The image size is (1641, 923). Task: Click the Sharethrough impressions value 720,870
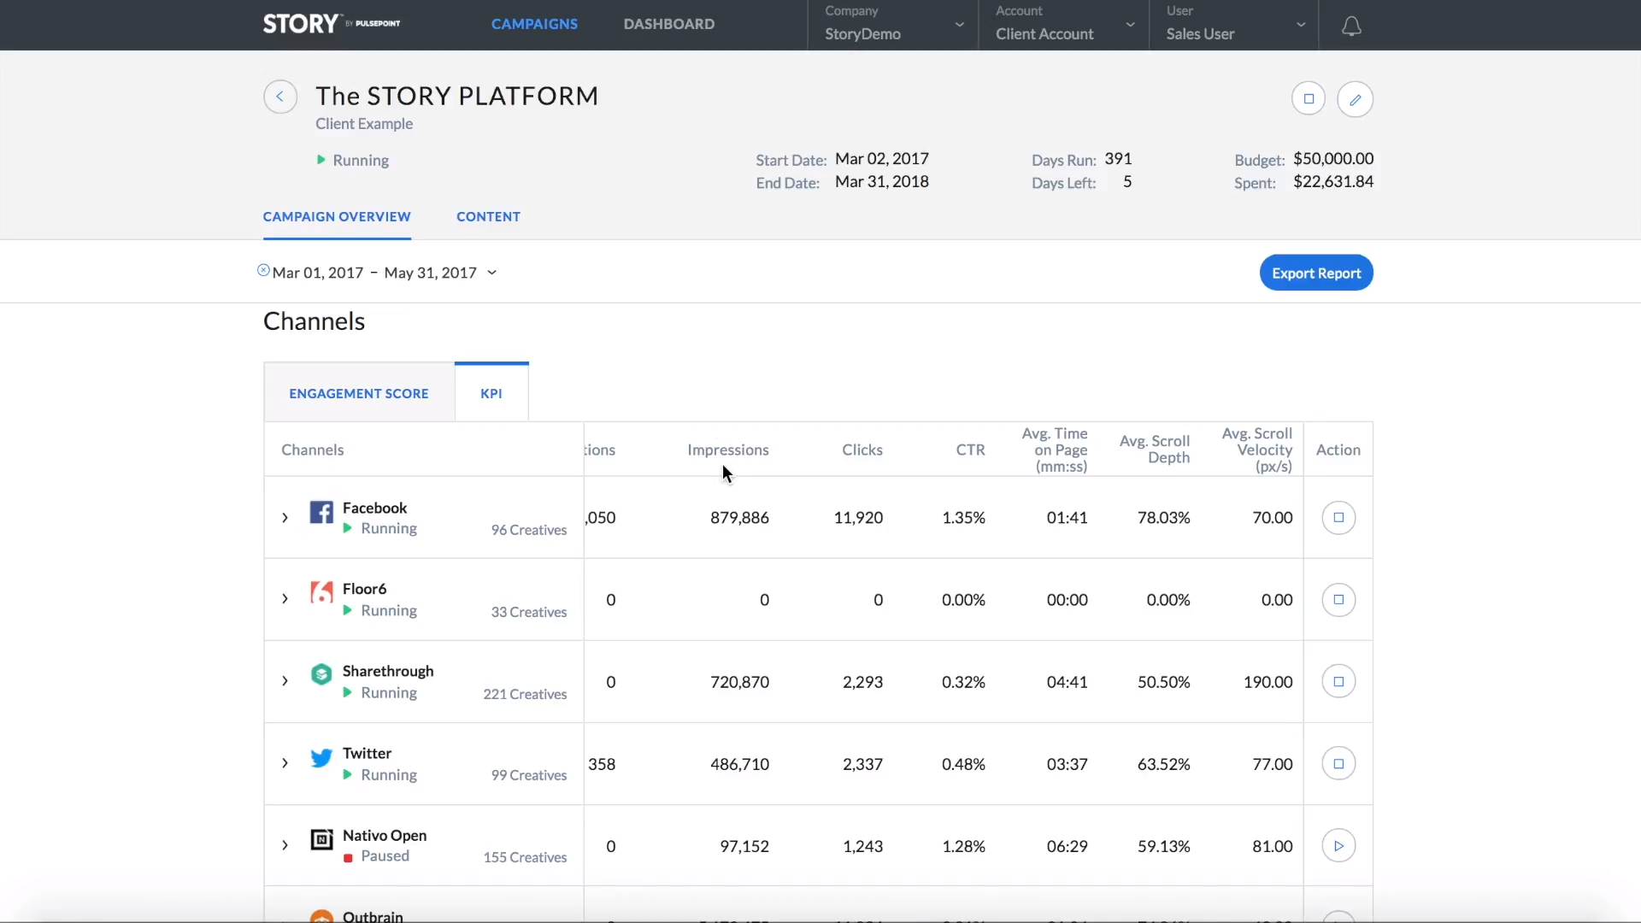[739, 681]
